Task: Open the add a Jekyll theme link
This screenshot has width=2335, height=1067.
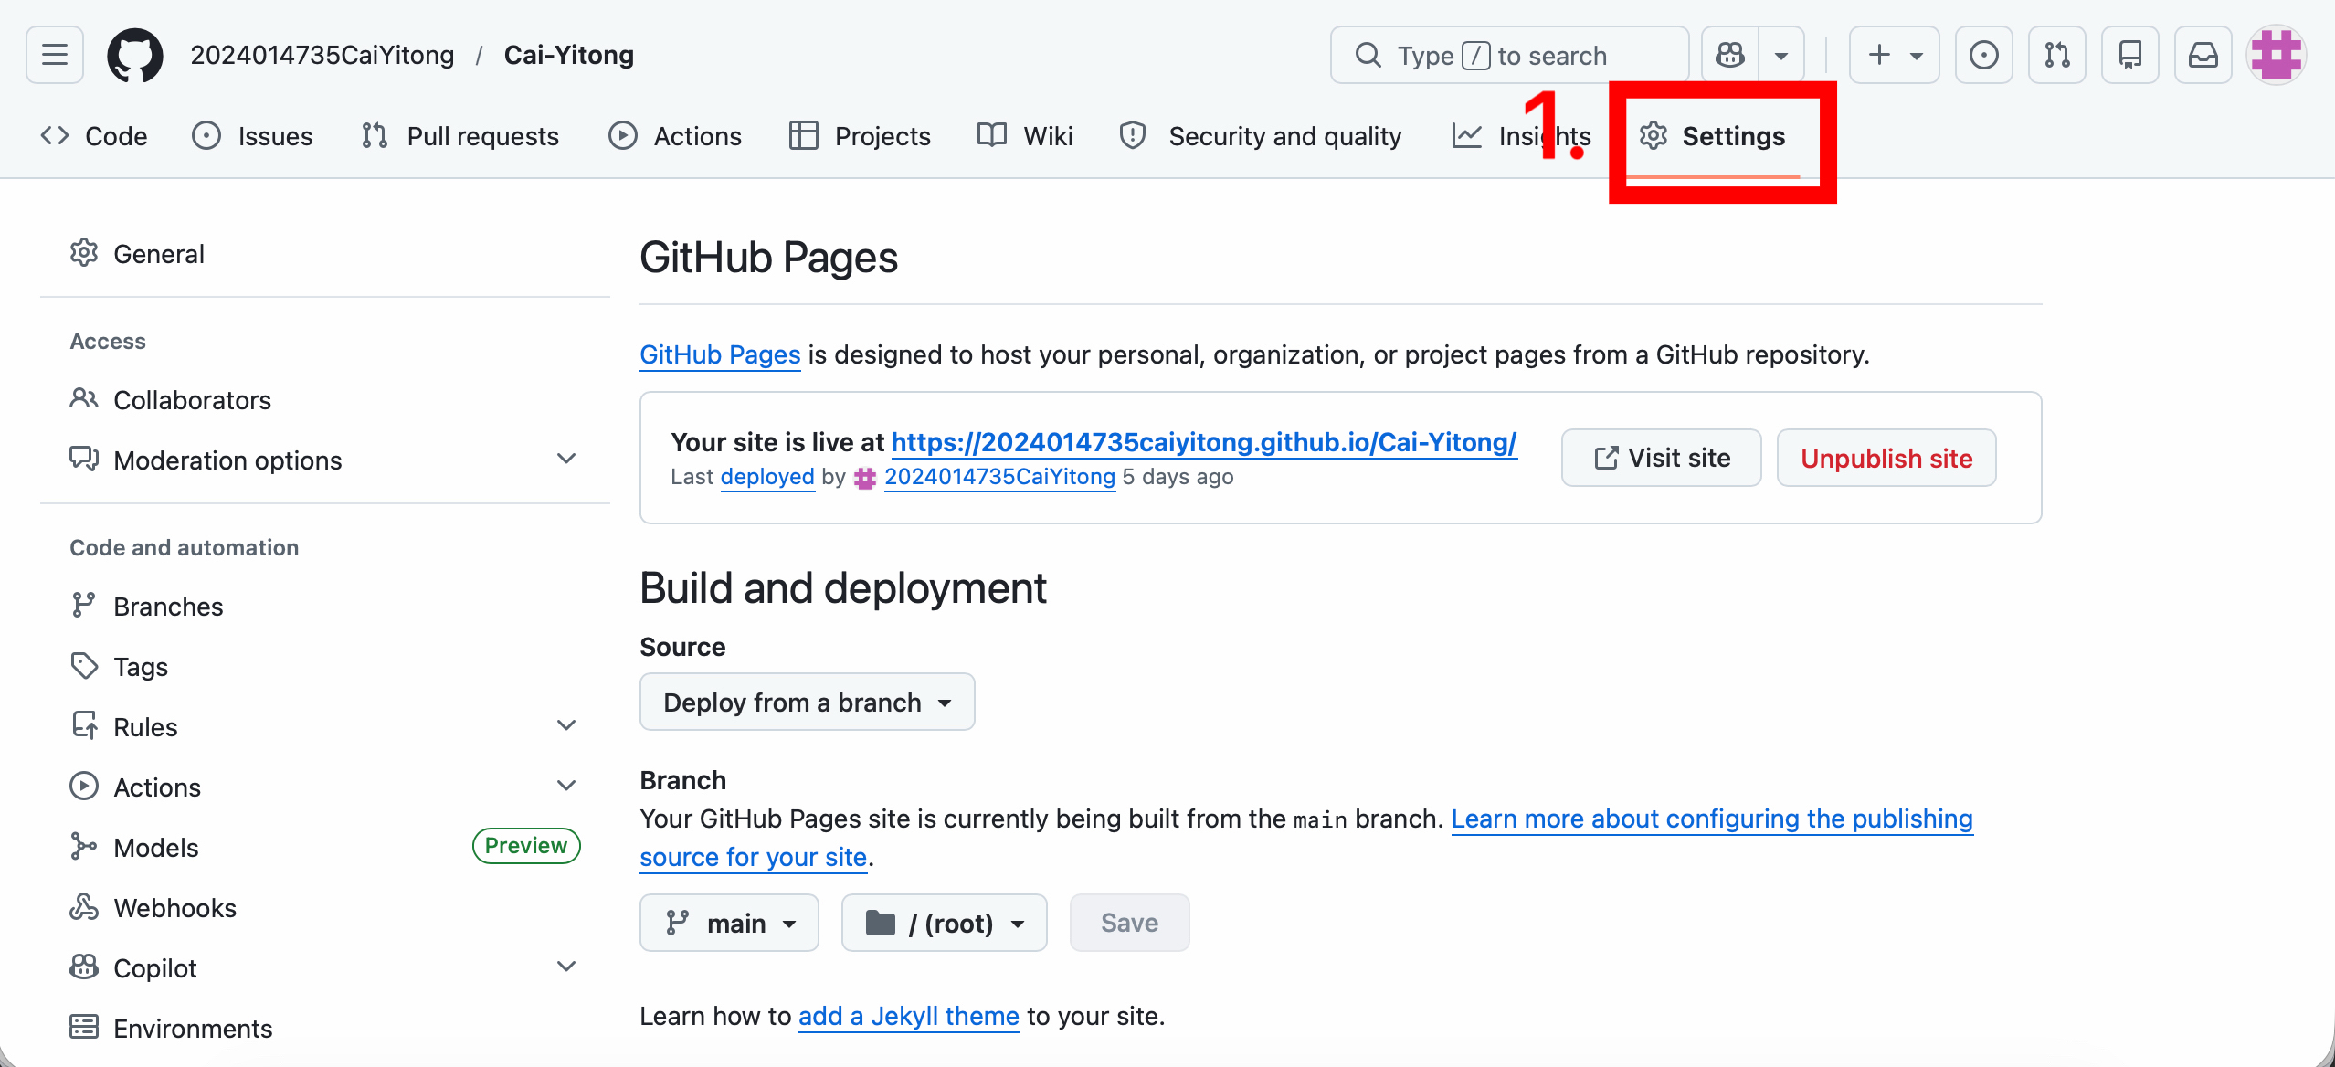Action: click(909, 1016)
